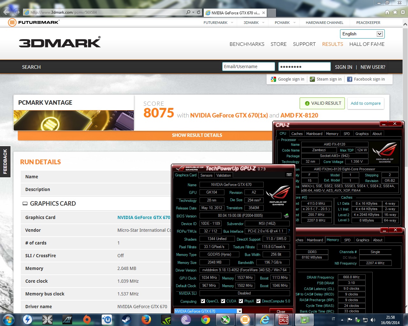Switch to the Validation tab in GPU-Z
This screenshot has width=408, height=326.
[223, 175]
